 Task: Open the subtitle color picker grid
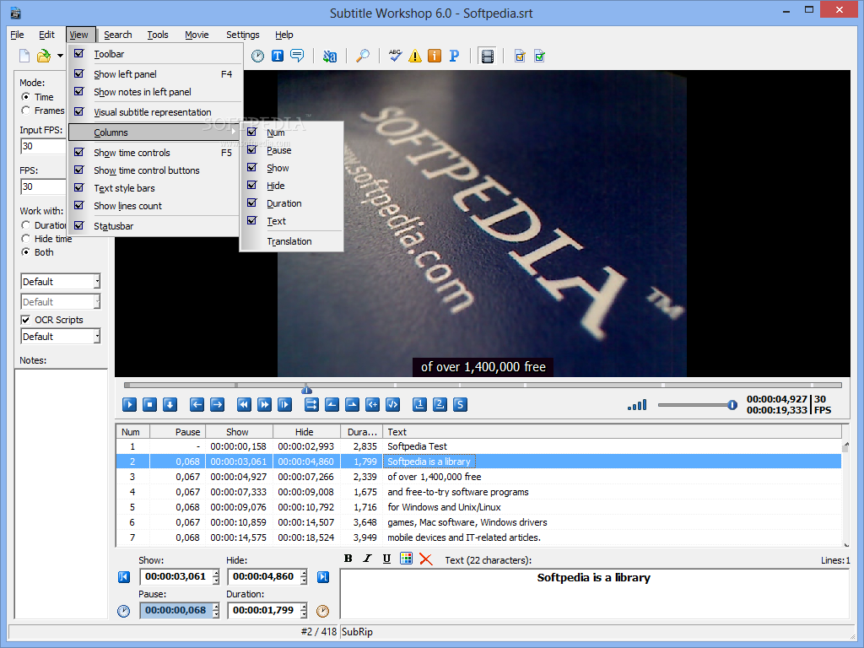[406, 559]
